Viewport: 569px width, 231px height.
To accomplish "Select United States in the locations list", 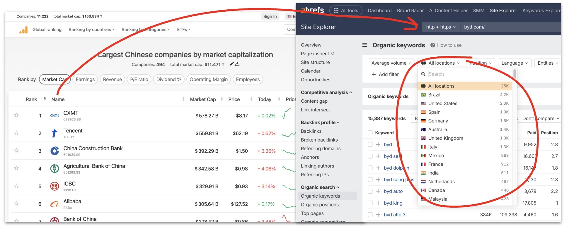I will pyautogui.click(x=465, y=104).
